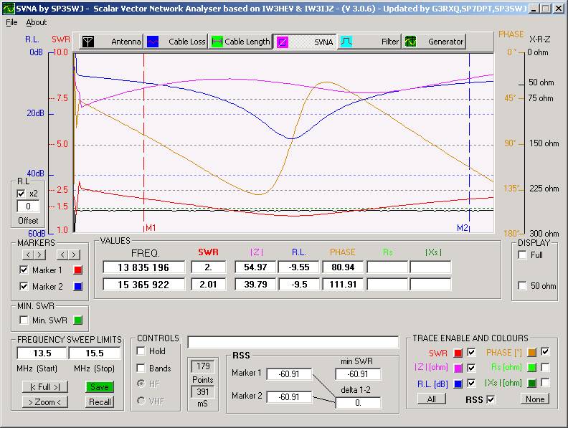The image size is (568, 428).
Task: Open the About menu
Action: pyautogui.click(x=36, y=22)
